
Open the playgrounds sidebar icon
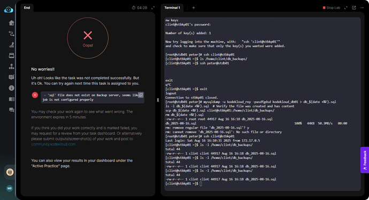click(11, 55)
